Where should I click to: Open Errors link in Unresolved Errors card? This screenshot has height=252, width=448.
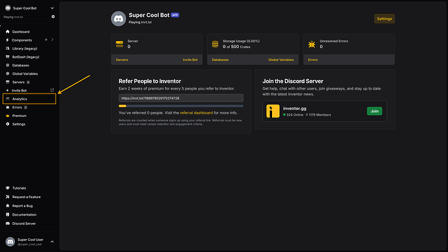313,60
